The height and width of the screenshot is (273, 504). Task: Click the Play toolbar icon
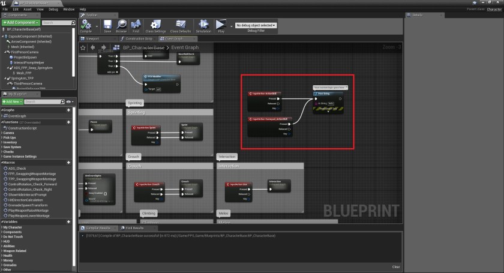click(221, 25)
